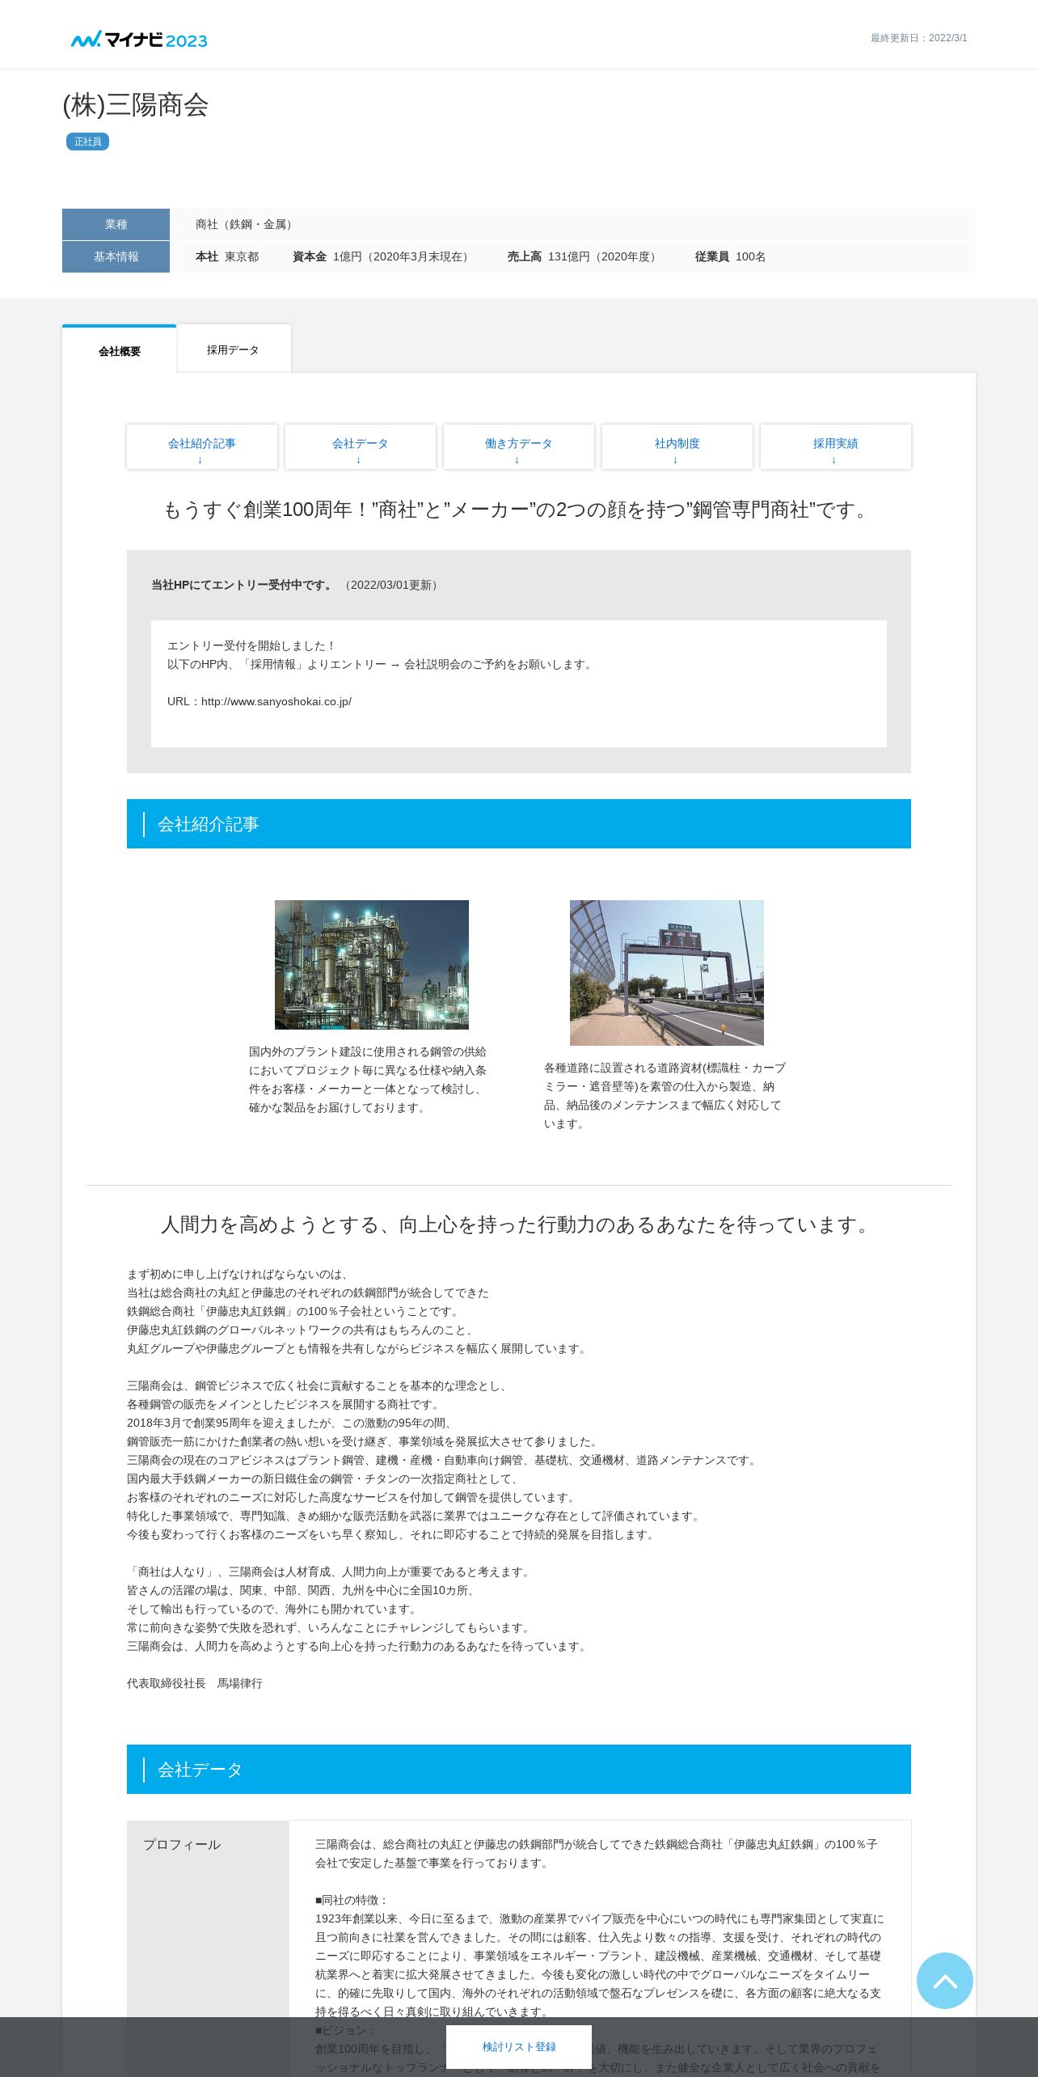Screen dimensions: 1038x2077
Task: Click the 会社データ blue section header
Action: tap(518, 1769)
